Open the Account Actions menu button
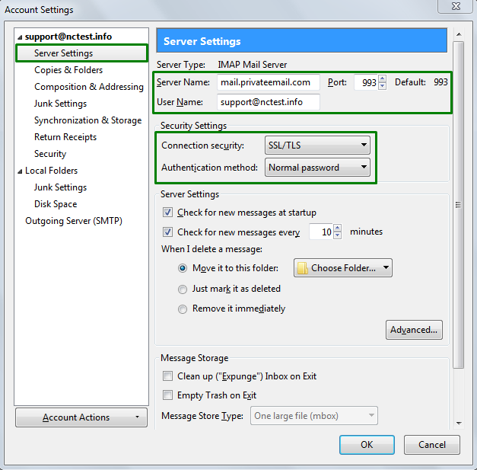 click(81, 417)
